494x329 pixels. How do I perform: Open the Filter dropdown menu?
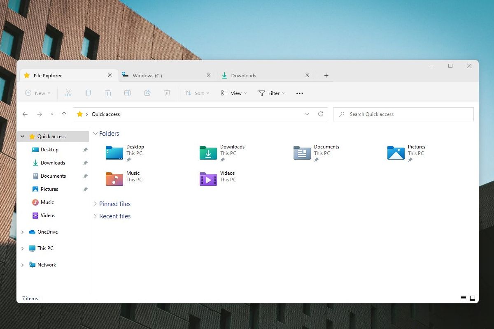(271, 93)
